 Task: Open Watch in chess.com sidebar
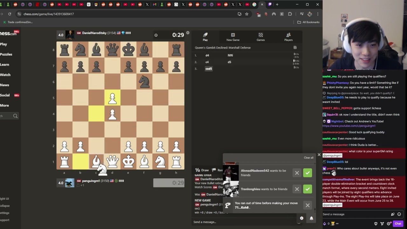tap(5, 75)
